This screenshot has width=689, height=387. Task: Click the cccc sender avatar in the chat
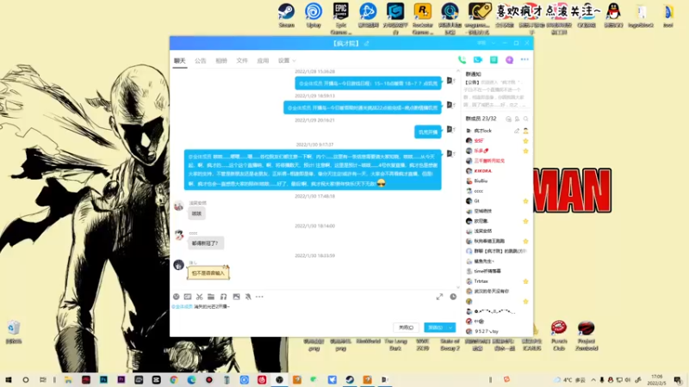click(x=179, y=236)
